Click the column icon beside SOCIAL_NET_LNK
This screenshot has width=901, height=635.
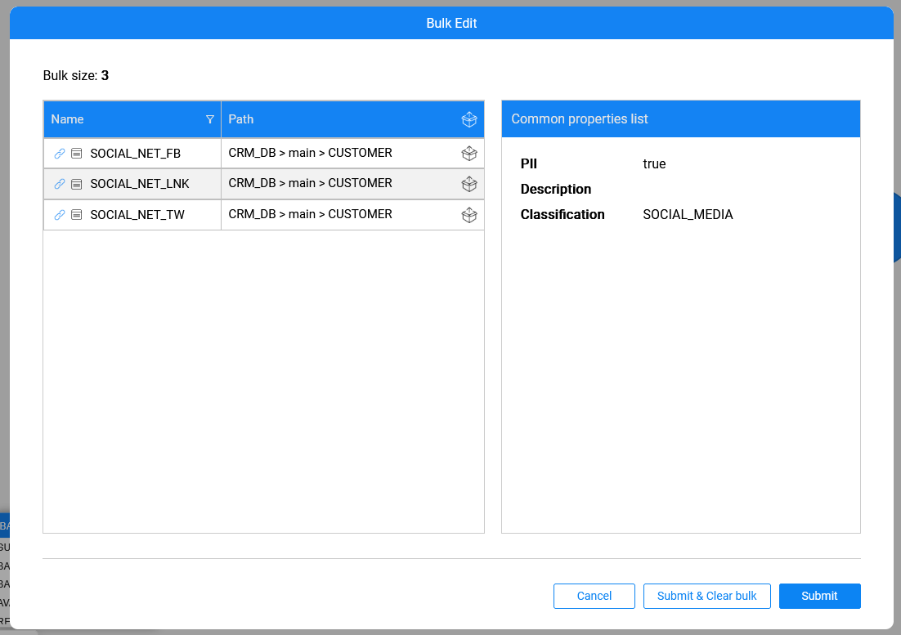[x=77, y=184]
